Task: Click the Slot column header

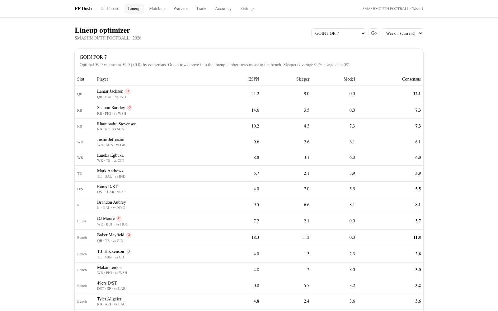Action: point(81,79)
